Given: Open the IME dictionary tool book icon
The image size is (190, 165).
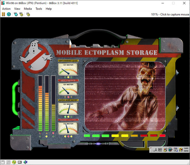Looking at the screenshot, I should [x=170, y=150].
